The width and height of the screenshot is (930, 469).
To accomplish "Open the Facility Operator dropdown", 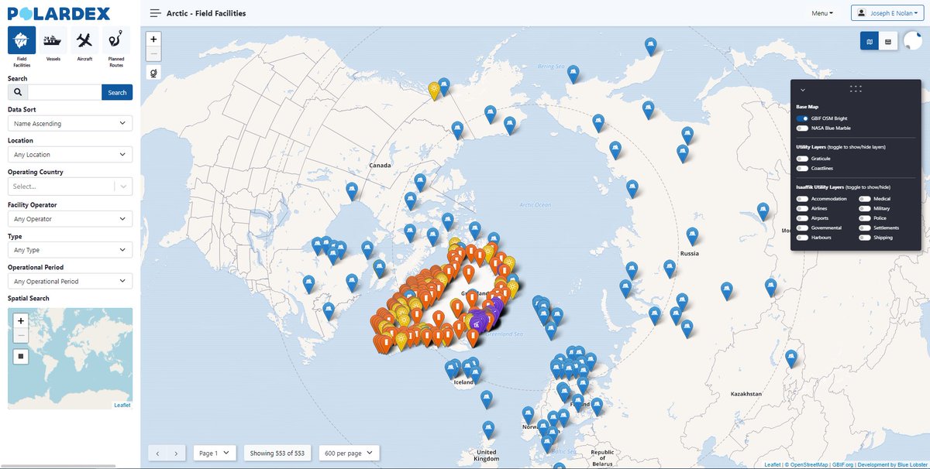I will [x=70, y=217].
